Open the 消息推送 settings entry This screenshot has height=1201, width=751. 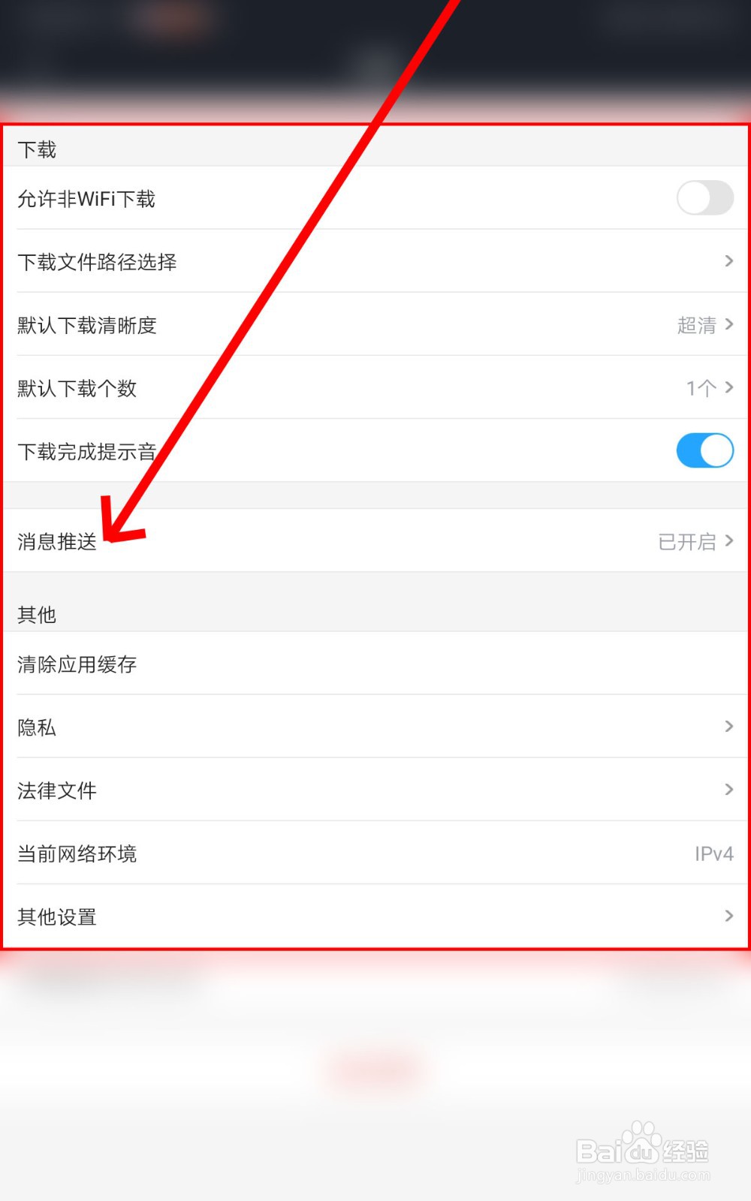coord(375,540)
